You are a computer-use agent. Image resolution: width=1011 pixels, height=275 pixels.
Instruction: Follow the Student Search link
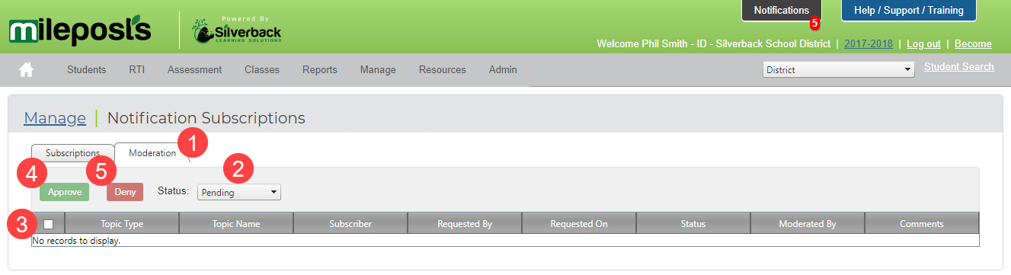click(x=959, y=67)
